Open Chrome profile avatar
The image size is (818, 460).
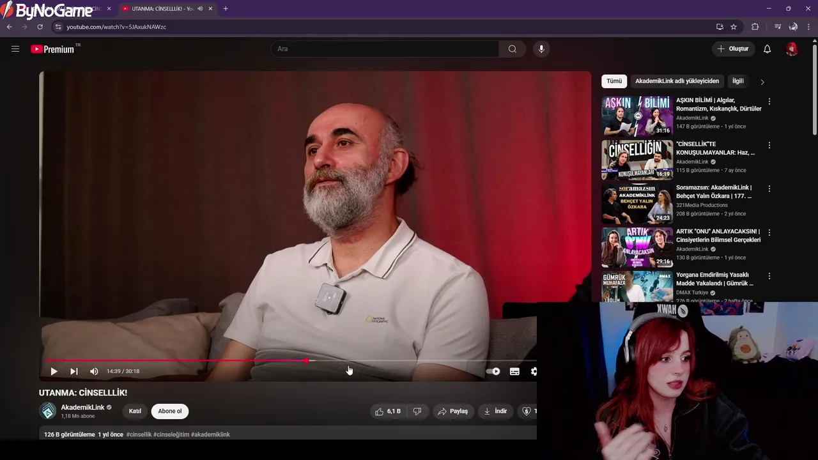pos(793,27)
